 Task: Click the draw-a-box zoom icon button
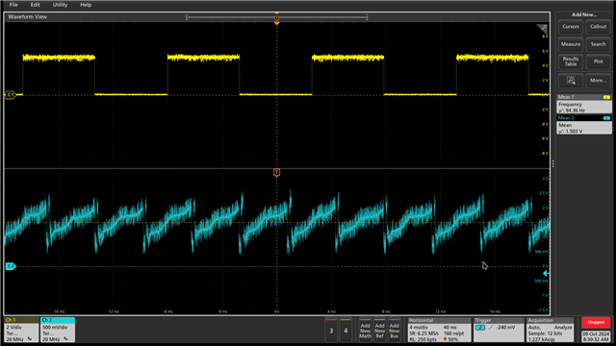click(x=571, y=81)
